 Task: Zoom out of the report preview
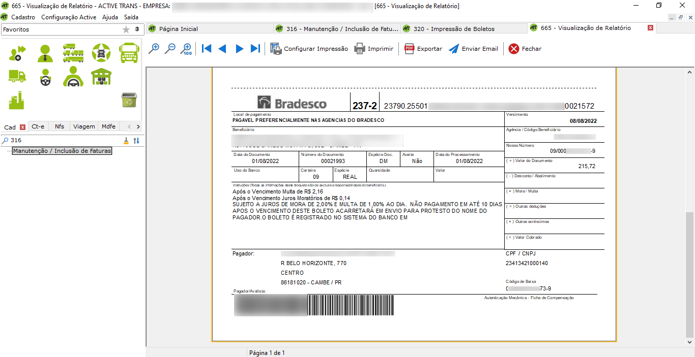[170, 49]
